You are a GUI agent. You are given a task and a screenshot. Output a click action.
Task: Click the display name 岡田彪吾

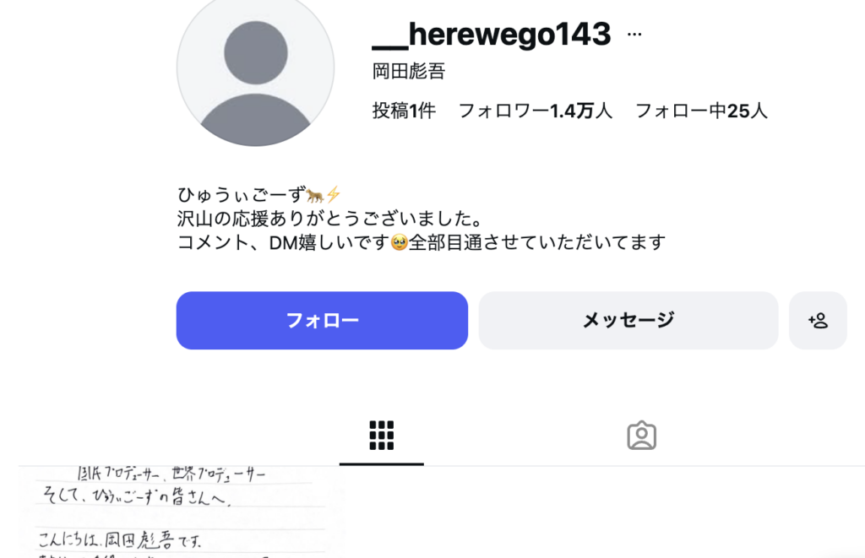(x=409, y=71)
